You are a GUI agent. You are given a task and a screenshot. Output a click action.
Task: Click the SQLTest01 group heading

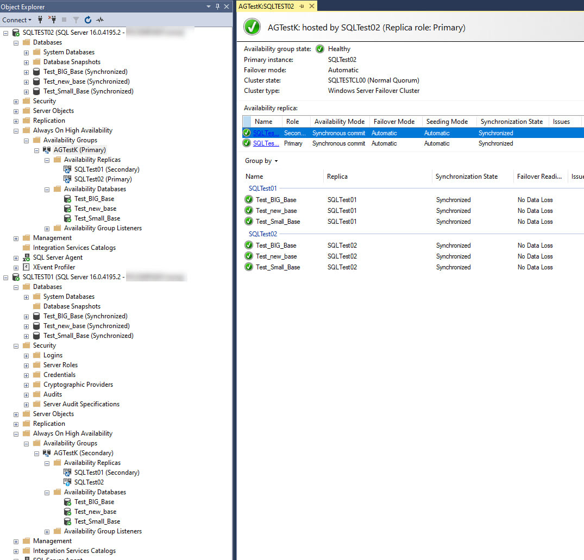tap(263, 188)
